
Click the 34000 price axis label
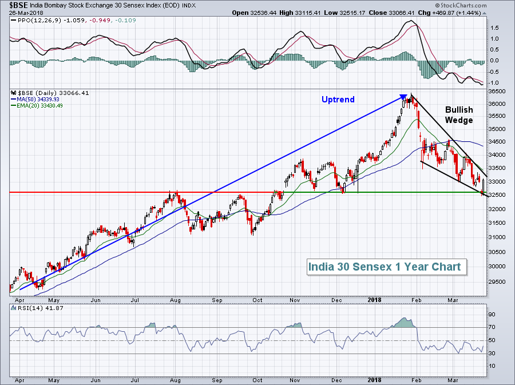click(x=496, y=155)
